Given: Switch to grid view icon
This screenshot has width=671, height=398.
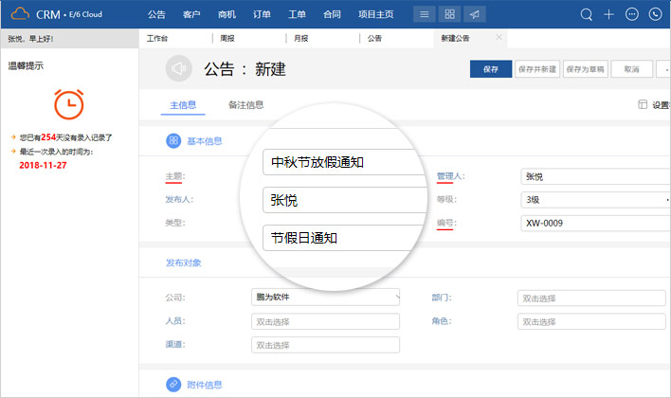Looking at the screenshot, I should pyautogui.click(x=450, y=14).
